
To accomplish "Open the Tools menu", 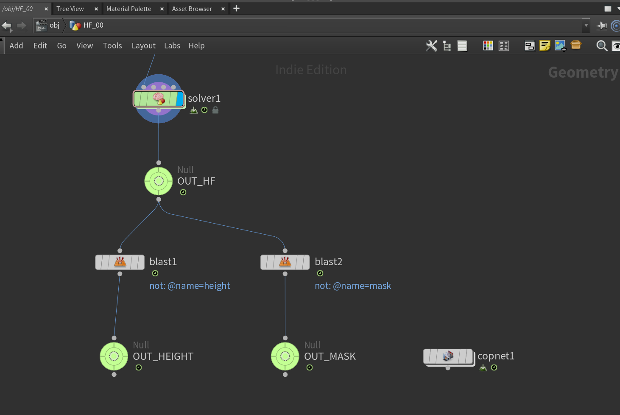I will coord(112,46).
